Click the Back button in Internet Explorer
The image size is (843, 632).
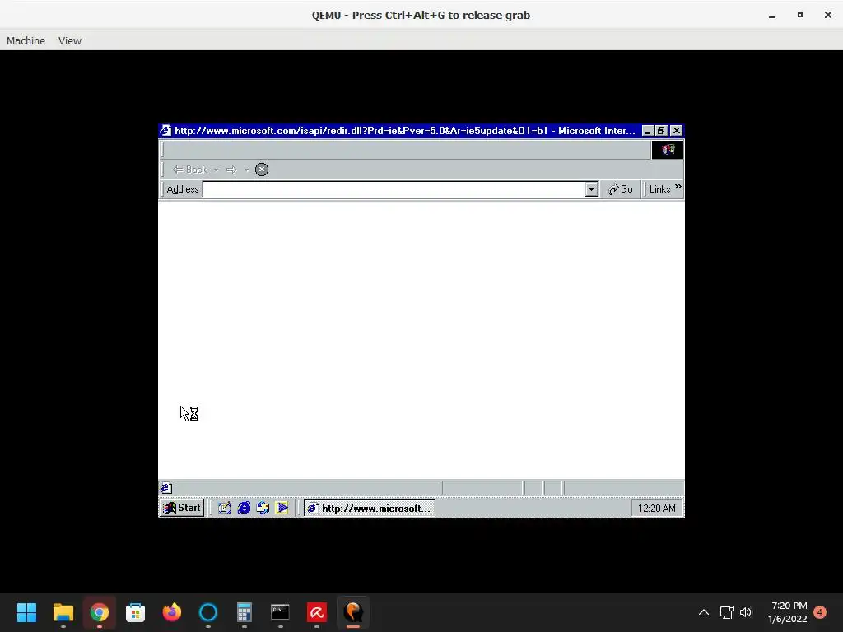[x=190, y=170]
